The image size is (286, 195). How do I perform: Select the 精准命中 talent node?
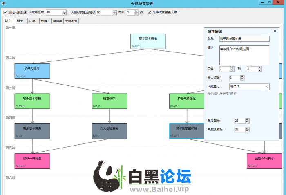109,101
